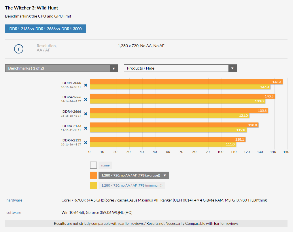Click the orange FPS average swatch

pyautogui.click(x=94, y=175)
